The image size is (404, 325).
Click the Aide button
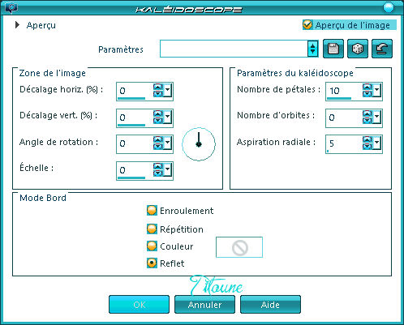(270, 305)
